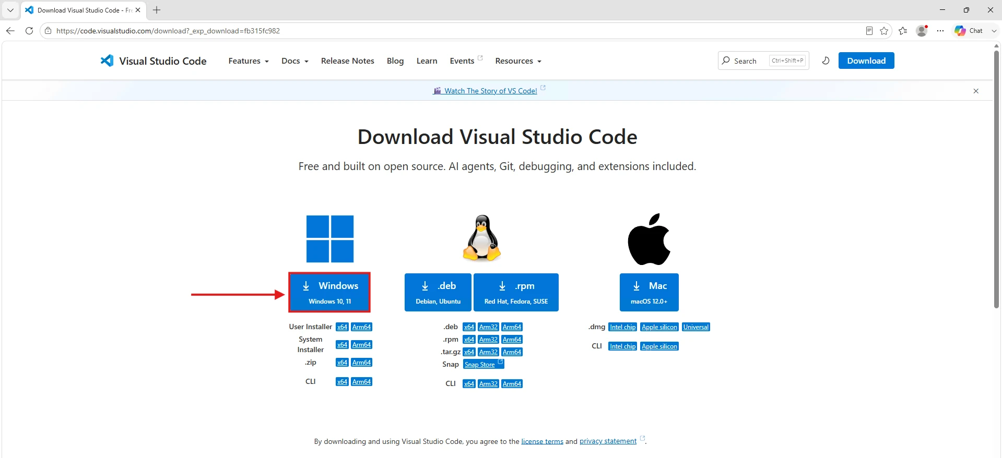
Task: Toggle the dark theme moon icon
Action: point(826,61)
